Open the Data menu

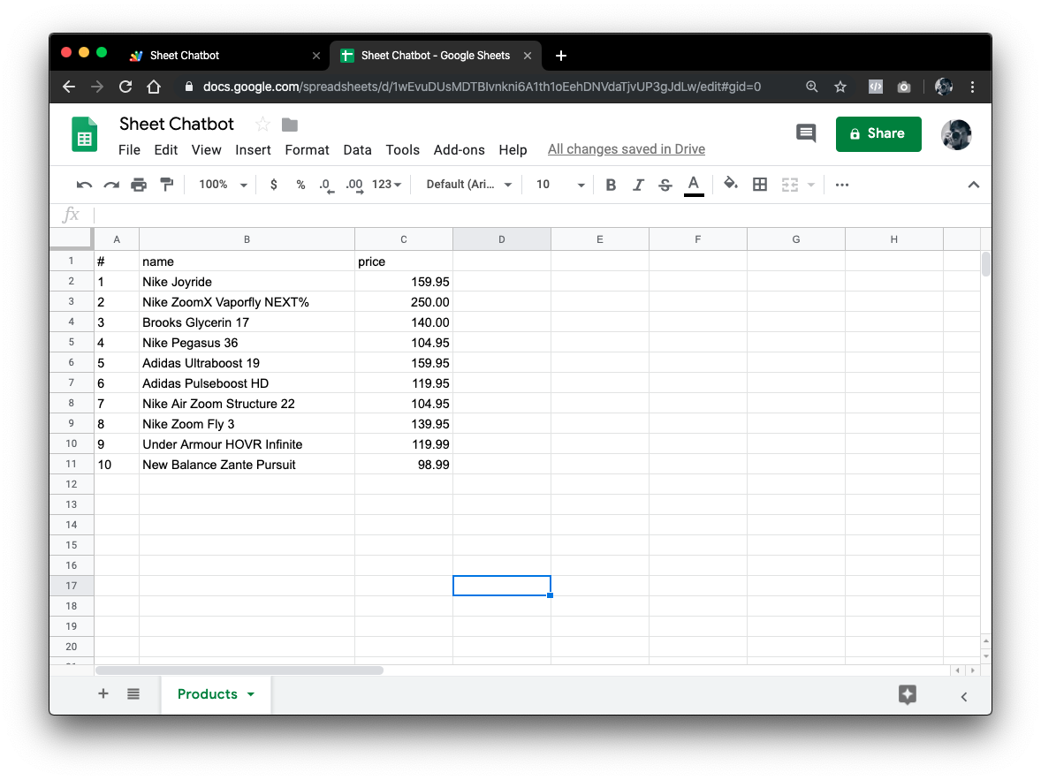(357, 150)
